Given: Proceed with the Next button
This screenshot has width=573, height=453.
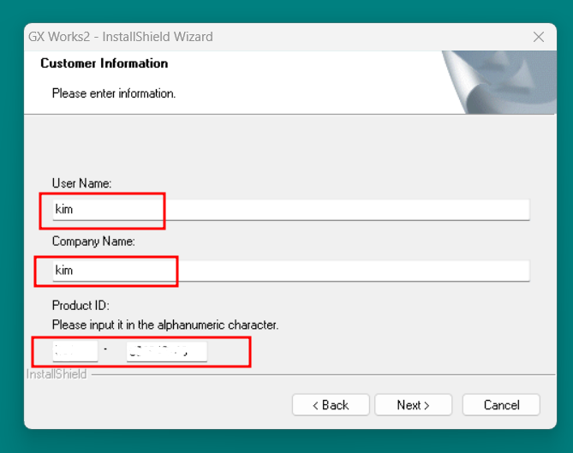Looking at the screenshot, I should click(x=414, y=405).
